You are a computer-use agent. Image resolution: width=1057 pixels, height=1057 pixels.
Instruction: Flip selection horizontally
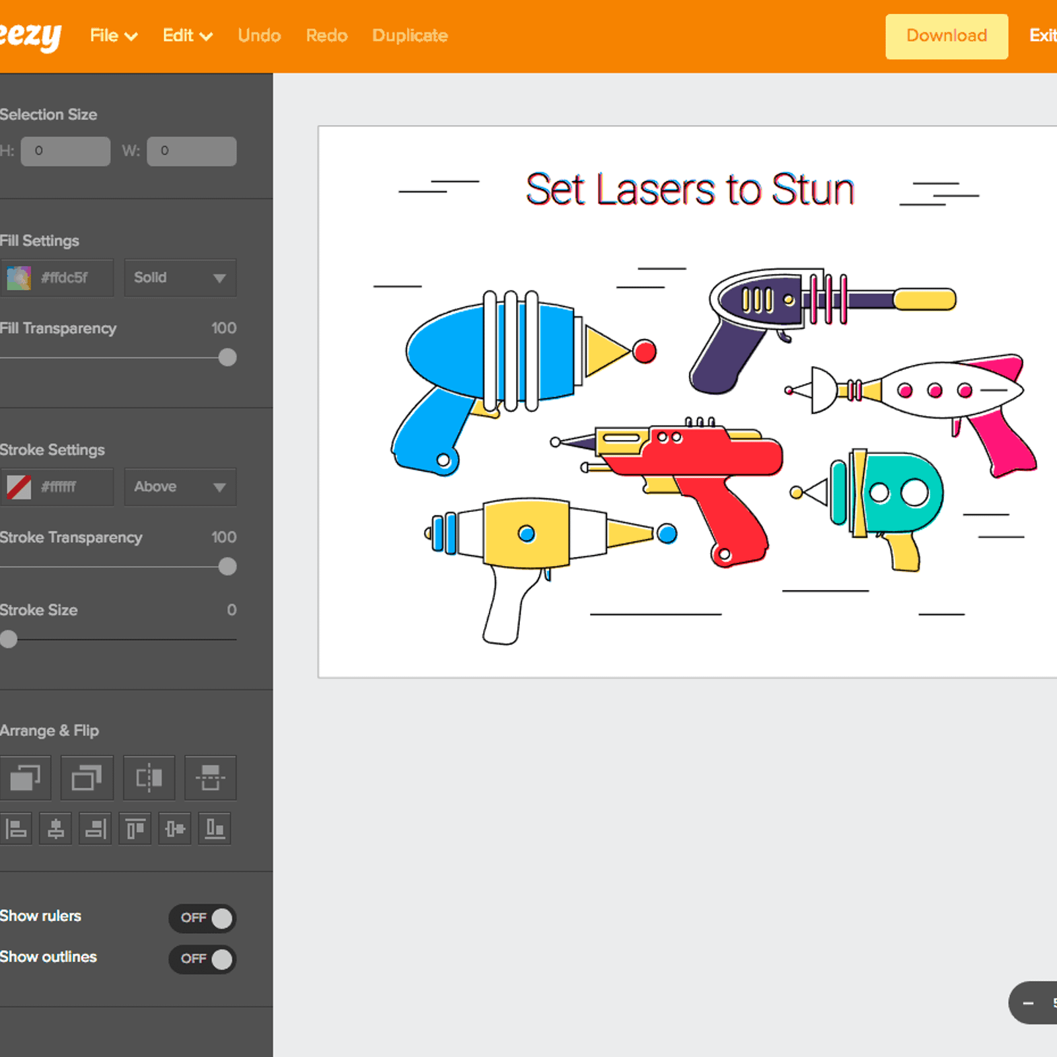click(149, 778)
